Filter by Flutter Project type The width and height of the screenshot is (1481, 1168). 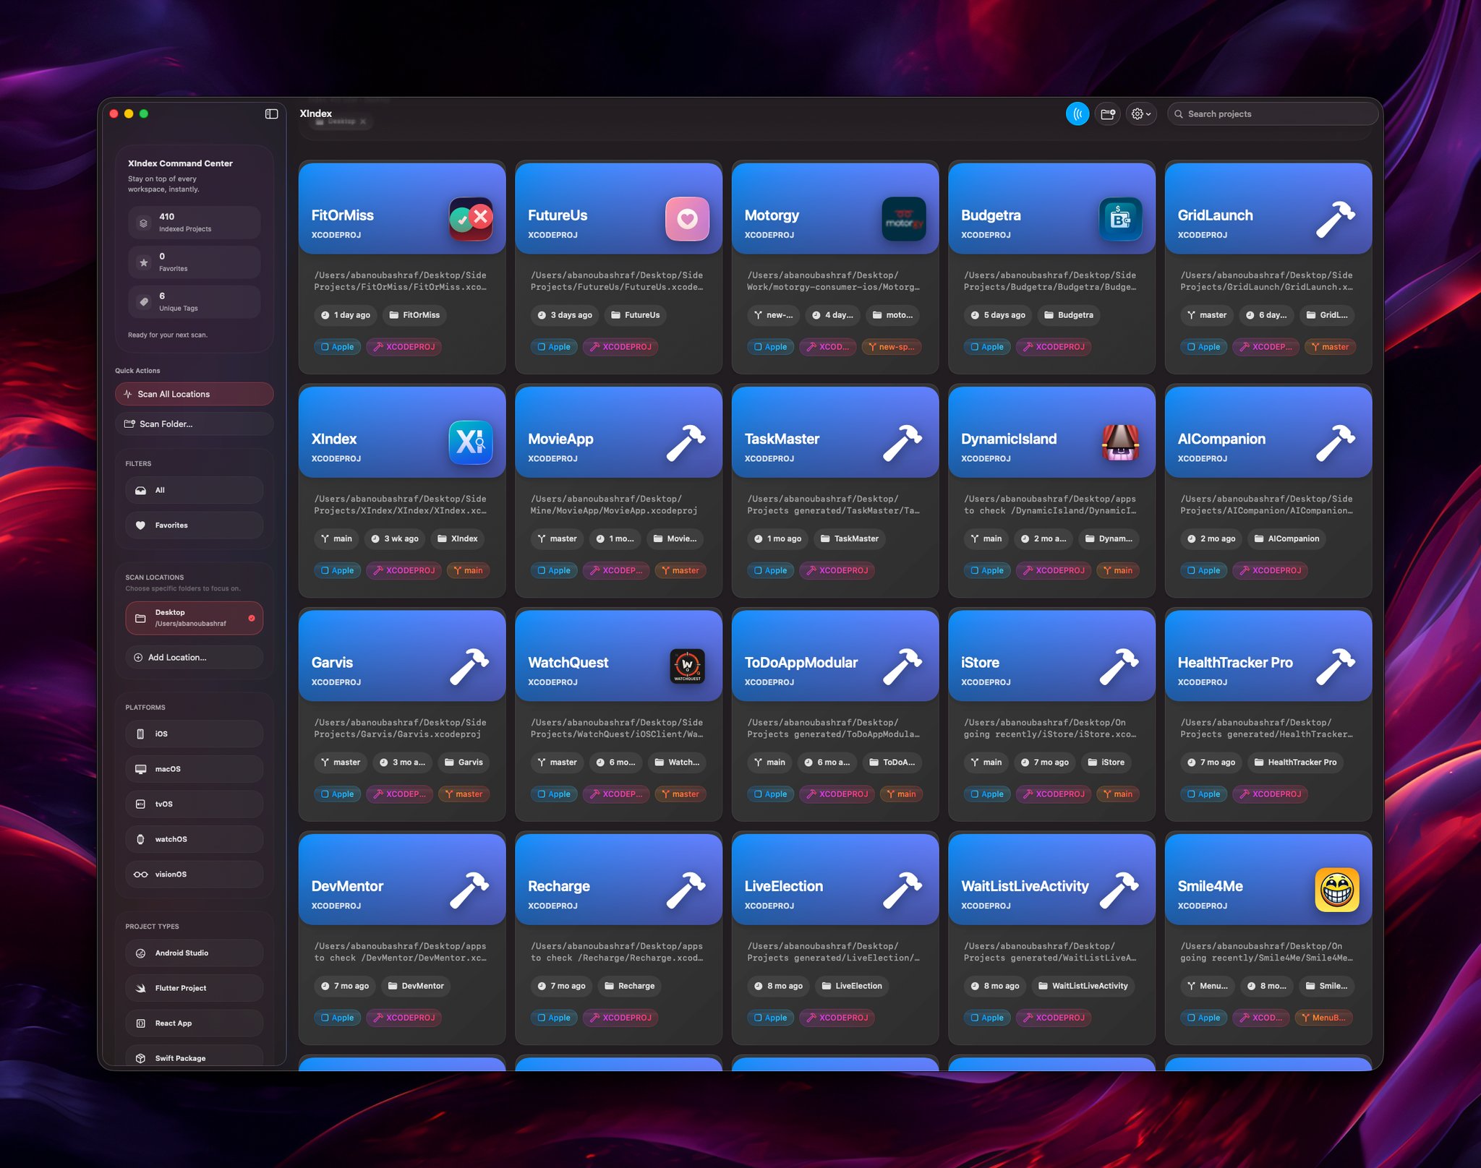point(194,988)
